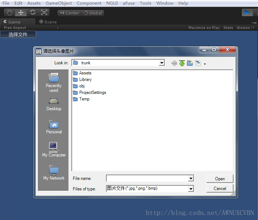This screenshot has width=258, height=220.
Task: Maximize the file chooser dialog
Action: click(214, 49)
